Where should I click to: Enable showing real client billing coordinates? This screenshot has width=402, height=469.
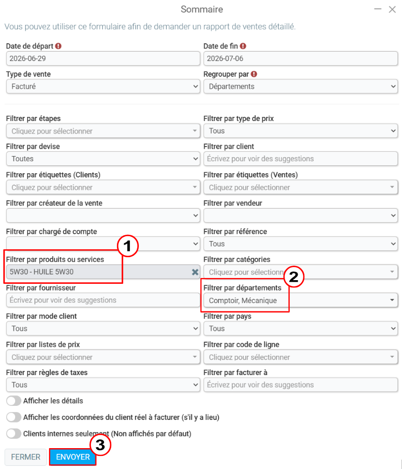click(x=14, y=417)
